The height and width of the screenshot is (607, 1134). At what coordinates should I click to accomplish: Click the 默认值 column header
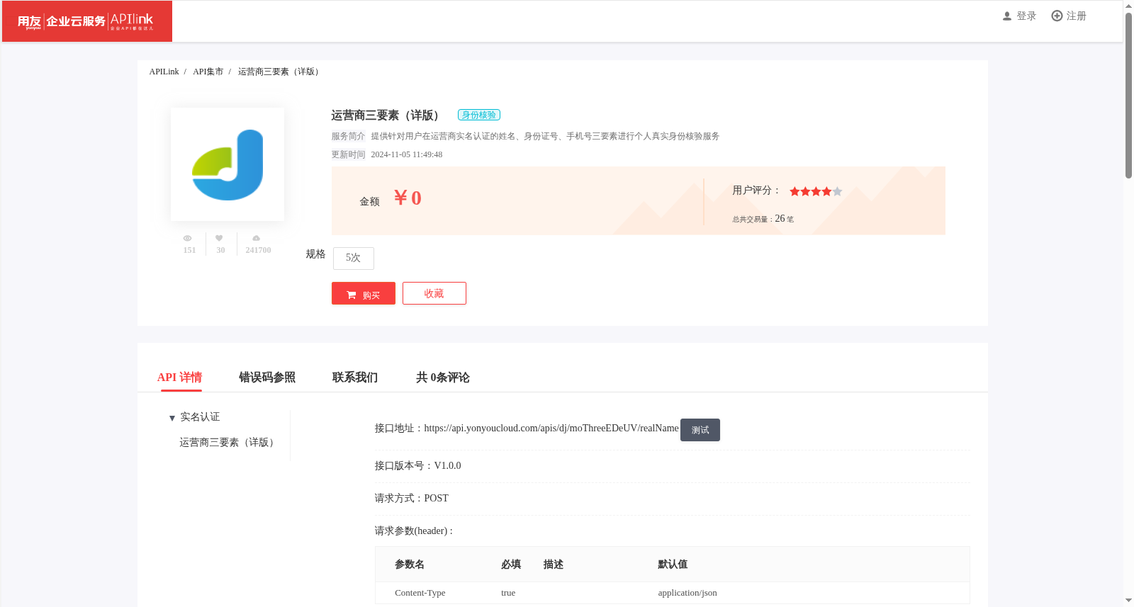coord(673,565)
